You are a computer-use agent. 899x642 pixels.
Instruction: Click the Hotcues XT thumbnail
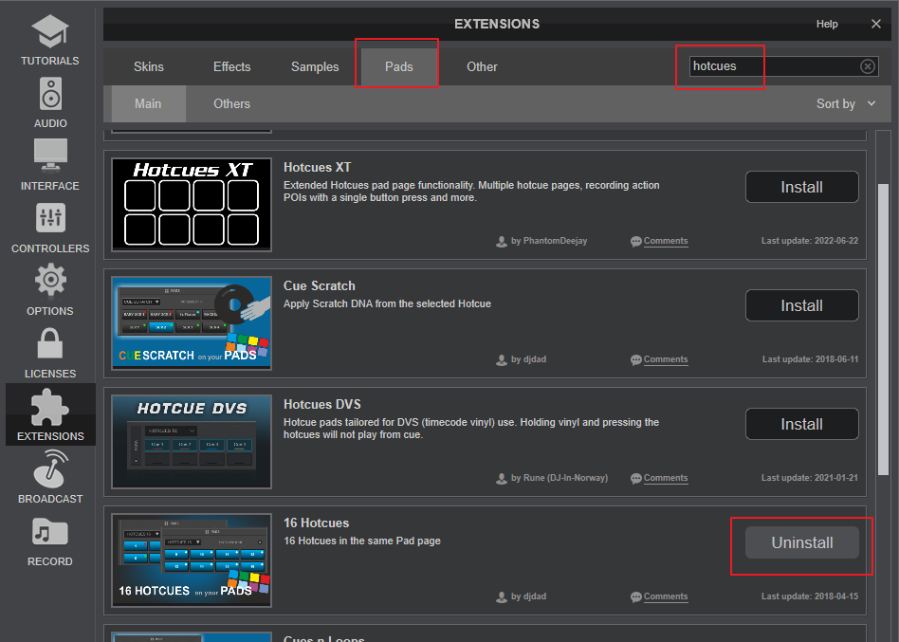(x=192, y=205)
